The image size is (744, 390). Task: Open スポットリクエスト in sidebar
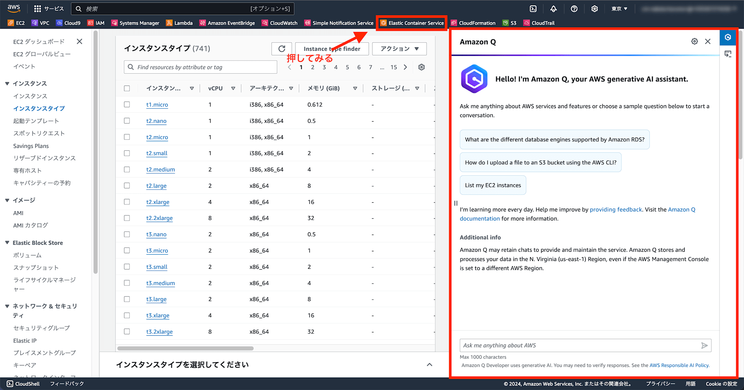click(39, 133)
